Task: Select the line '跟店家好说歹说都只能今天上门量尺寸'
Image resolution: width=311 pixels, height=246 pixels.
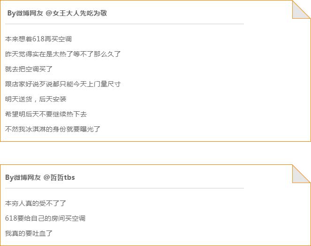Action: point(63,84)
